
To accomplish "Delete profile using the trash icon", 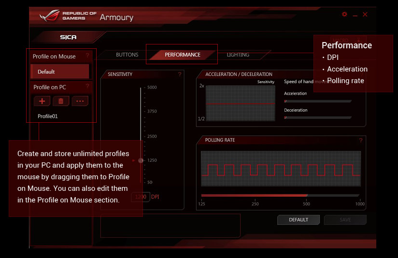I will (x=61, y=101).
